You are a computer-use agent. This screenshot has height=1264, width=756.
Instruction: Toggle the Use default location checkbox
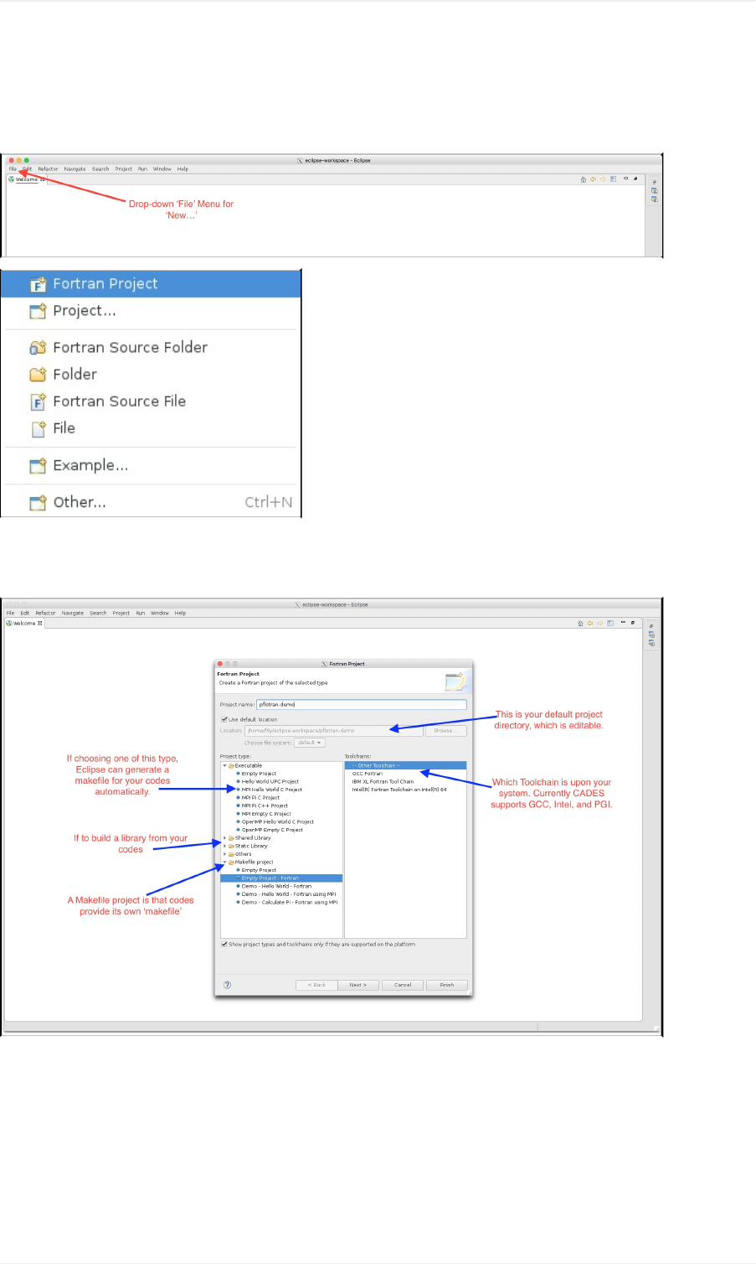point(224,719)
